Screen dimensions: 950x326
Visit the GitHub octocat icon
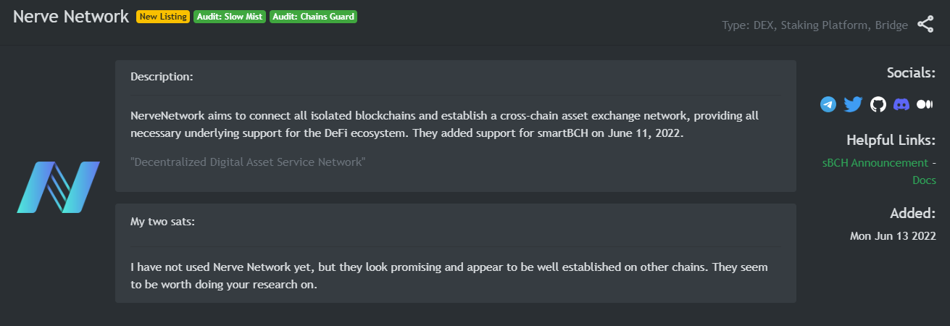click(878, 104)
